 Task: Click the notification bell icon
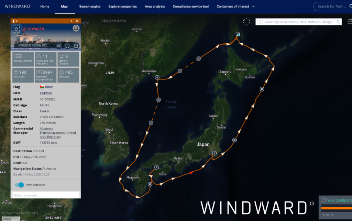[x=76, y=28]
